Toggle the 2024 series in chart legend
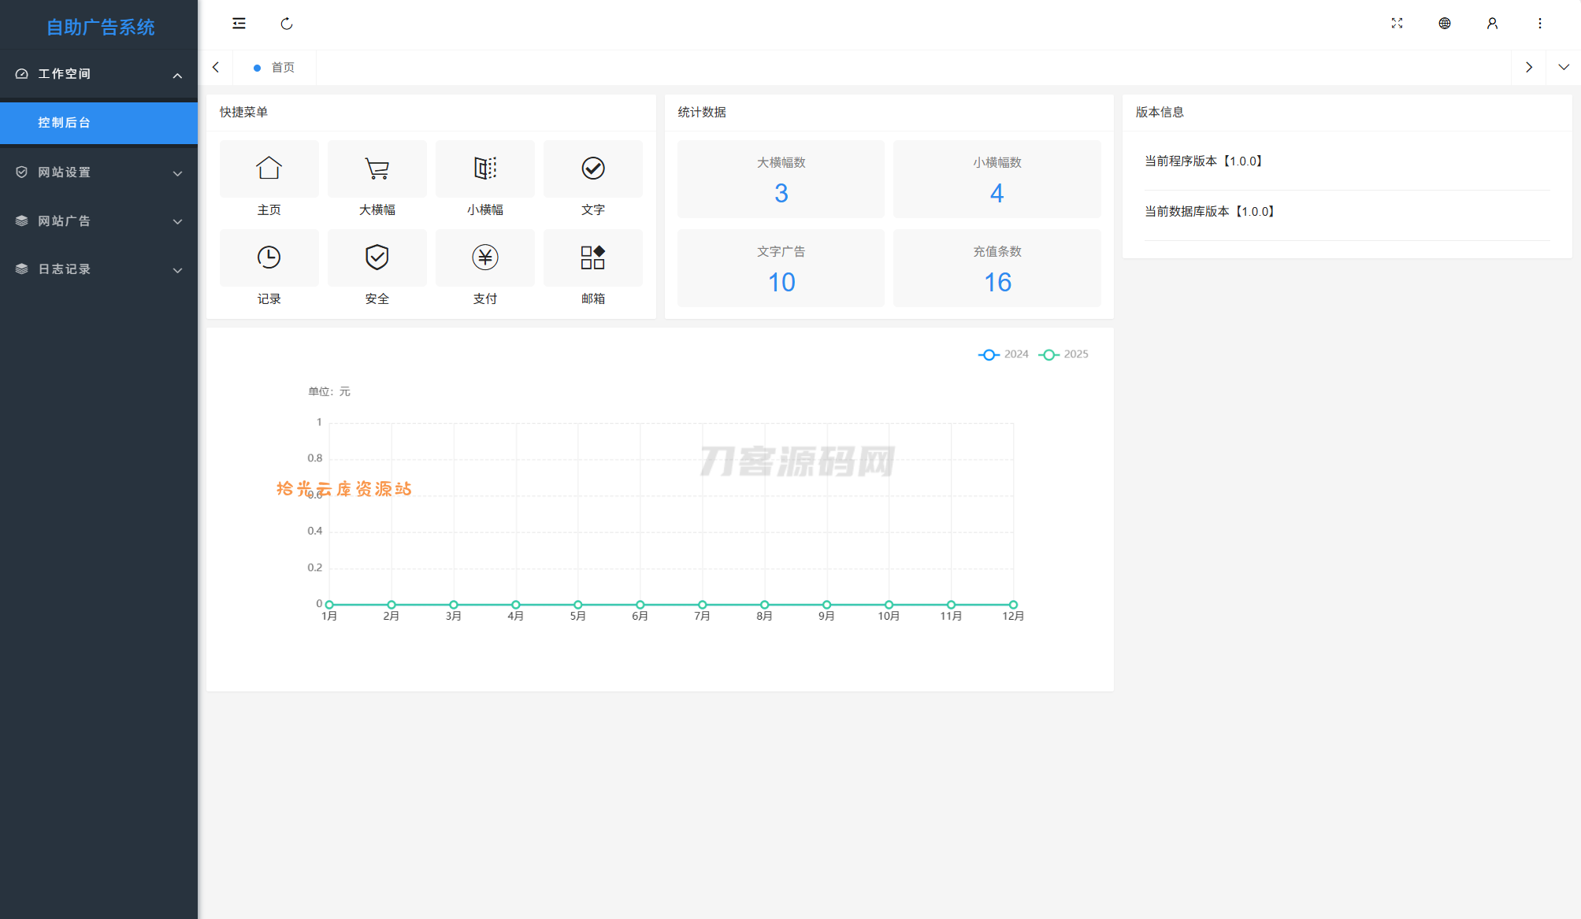 tap(1003, 354)
